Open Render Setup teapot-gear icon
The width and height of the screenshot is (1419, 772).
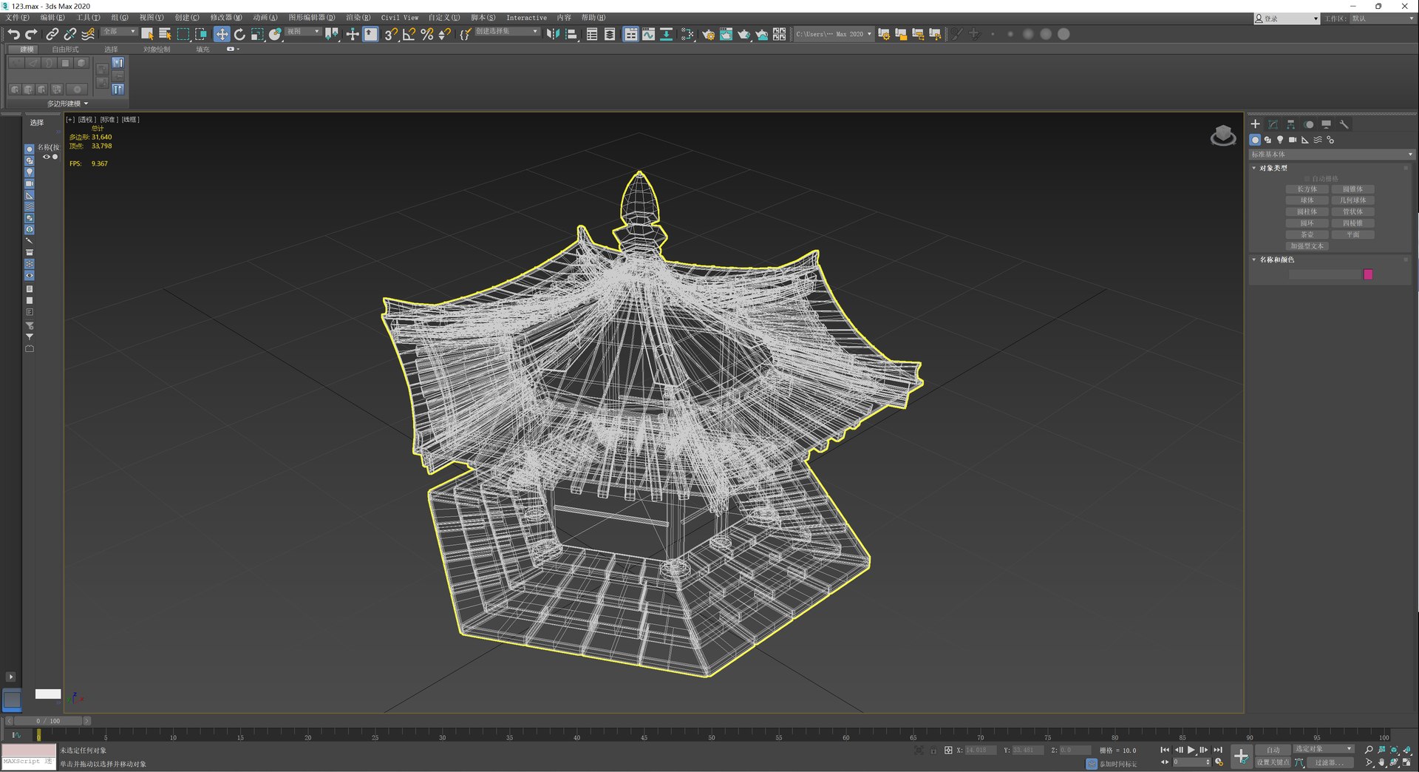[x=708, y=34]
